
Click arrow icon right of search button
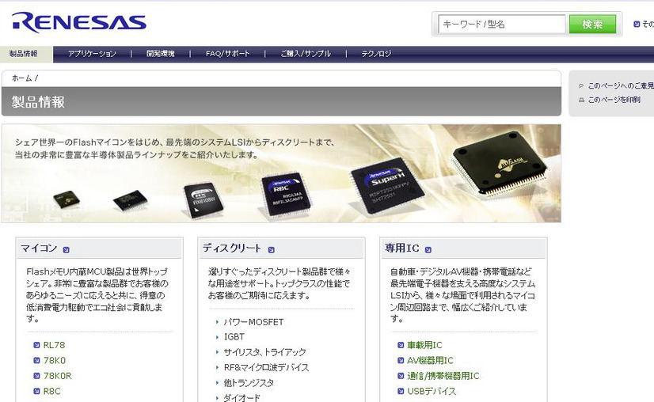pyautogui.click(x=637, y=25)
